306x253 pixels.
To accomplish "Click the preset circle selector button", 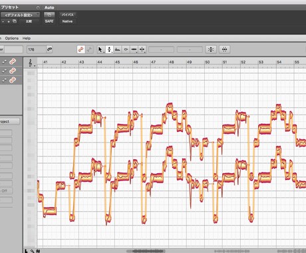I will (38, 8).
